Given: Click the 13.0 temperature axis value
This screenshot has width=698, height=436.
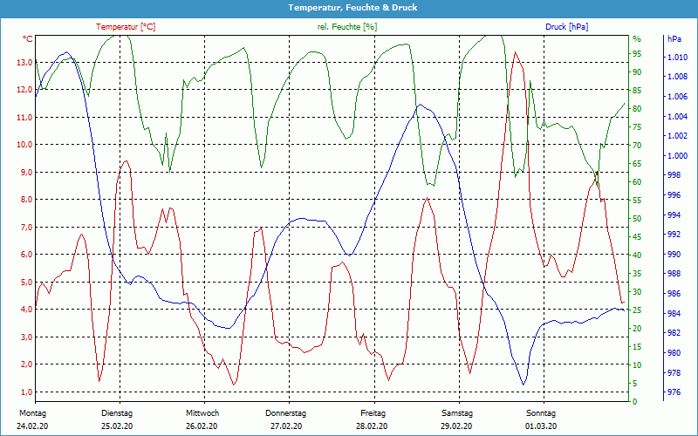Looking at the screenshot, I should pos(24,63).
